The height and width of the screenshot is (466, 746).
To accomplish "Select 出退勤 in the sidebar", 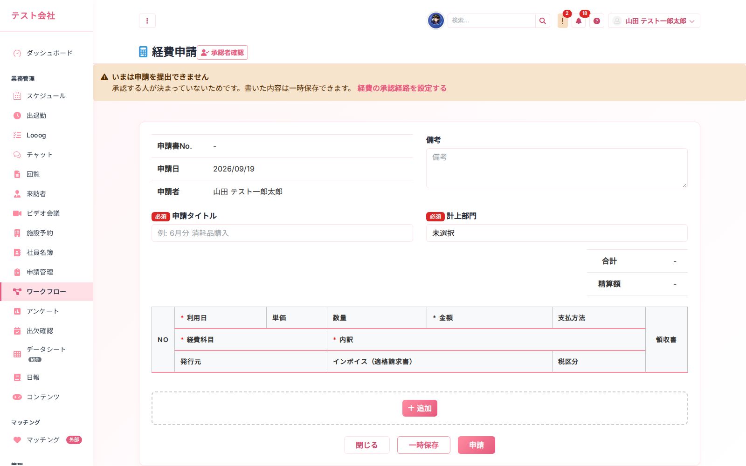I will (47, 116).
